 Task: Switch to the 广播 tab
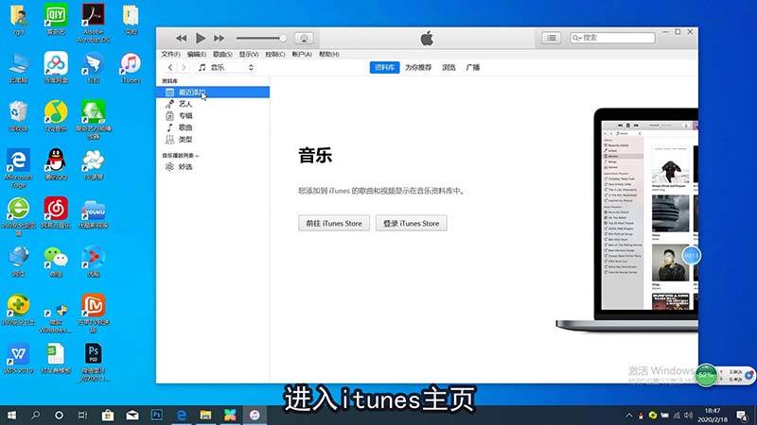(473, 67)
